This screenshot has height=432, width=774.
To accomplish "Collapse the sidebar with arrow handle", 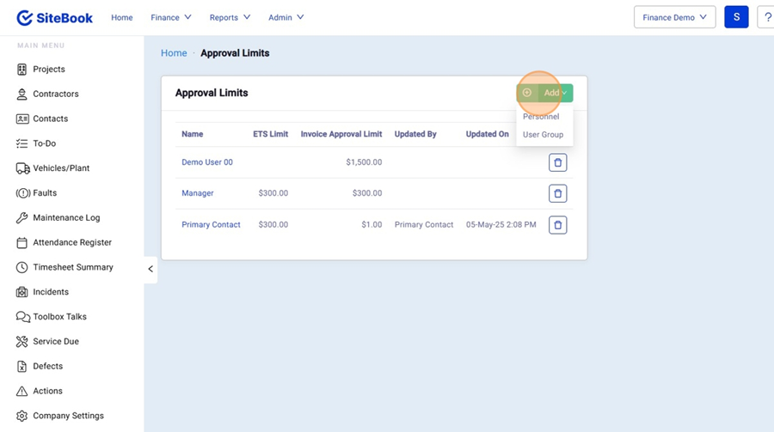I will [150, 269].
